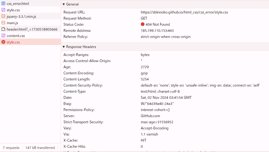Click the Request URL value for style.css
This screenshot has width=269, height=152.
[184, 12]
